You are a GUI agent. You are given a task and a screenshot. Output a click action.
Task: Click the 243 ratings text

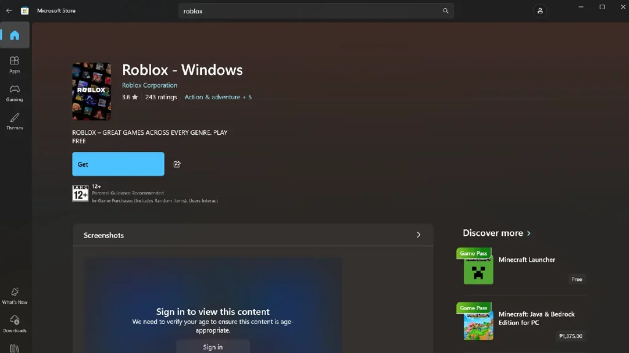tap(161, 97)
